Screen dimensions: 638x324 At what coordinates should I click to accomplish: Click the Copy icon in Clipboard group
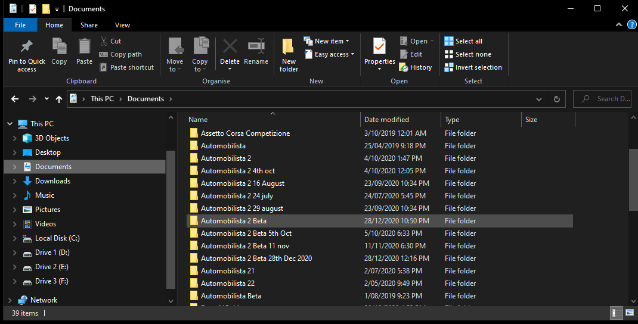pos(60,46)
